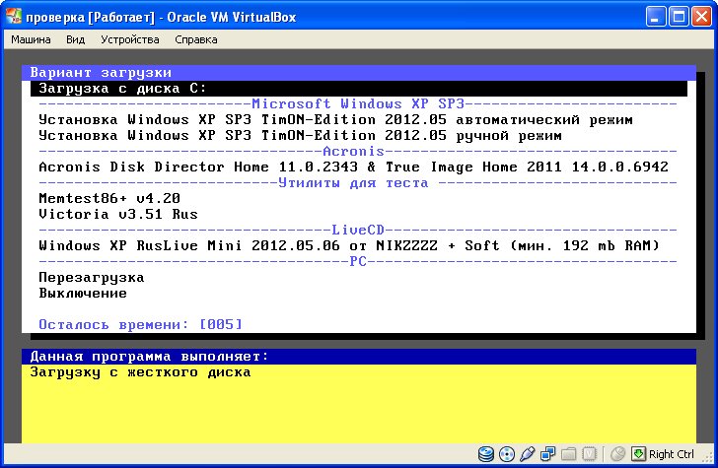Image resolution: width=718 pixels, height=468 pixels.
Task: Click the USB devices status icon
Action: pyautogui.click(x=527, y=454)
